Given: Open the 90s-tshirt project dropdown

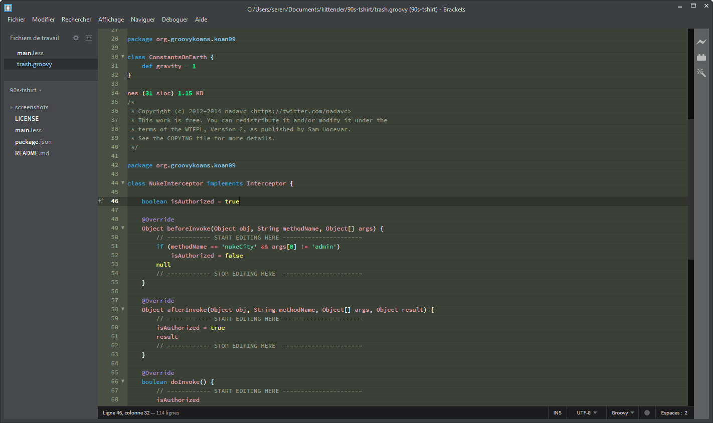Looking at the screenshot, I should [x=26, y=90].
